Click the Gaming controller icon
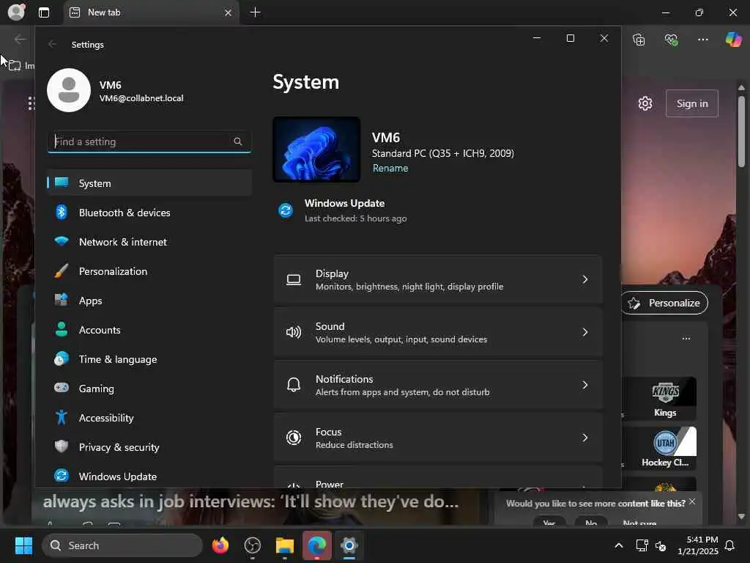 [x=62, y=388]
